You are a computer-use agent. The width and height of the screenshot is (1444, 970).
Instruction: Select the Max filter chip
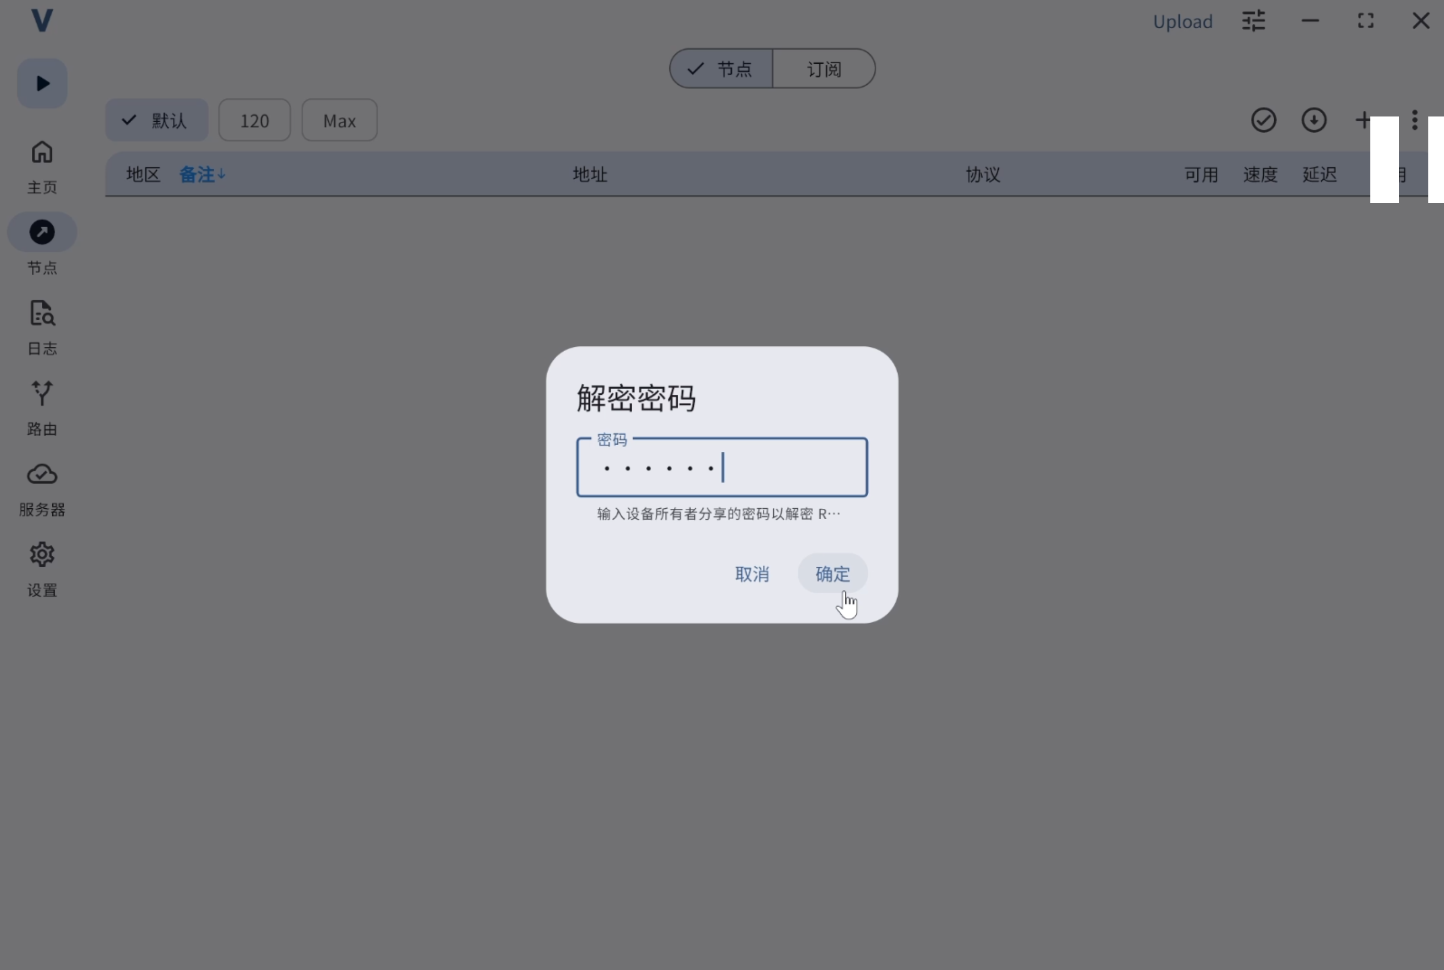[x=339, y=120]
